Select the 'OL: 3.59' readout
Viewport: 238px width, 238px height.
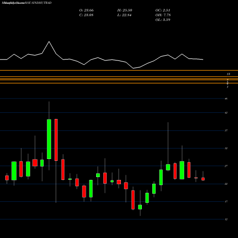[163, 20]
